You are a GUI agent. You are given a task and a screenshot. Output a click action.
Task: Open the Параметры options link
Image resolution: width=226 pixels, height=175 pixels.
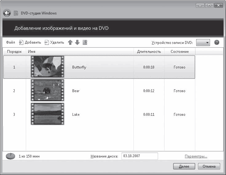point(196,156)
